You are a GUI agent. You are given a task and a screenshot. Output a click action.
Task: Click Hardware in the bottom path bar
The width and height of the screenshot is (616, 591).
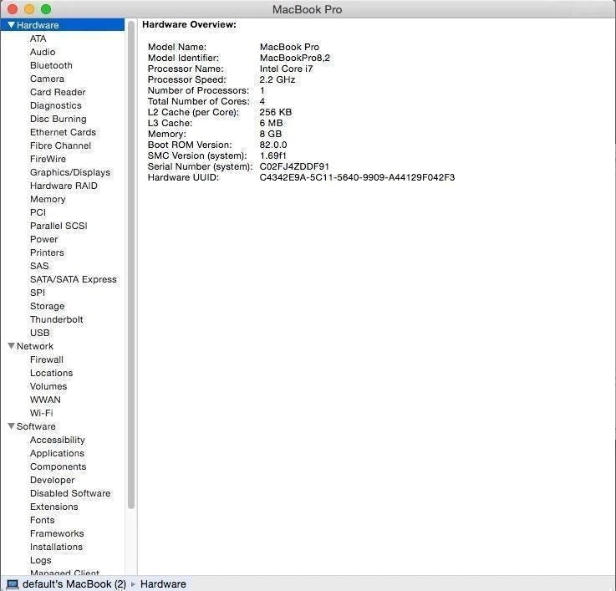(163, 584)
